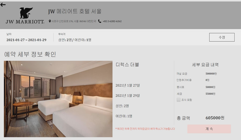
Task: Click the phone handset icon
Action: tap(100, 21)
